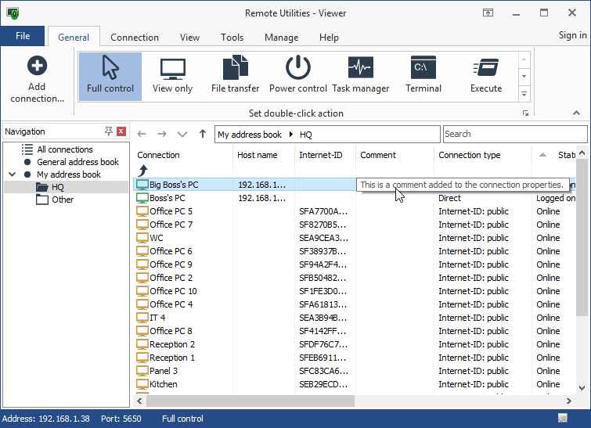Select Power control mode
Viewport: 591px width, 428px height.
[297, 77]
